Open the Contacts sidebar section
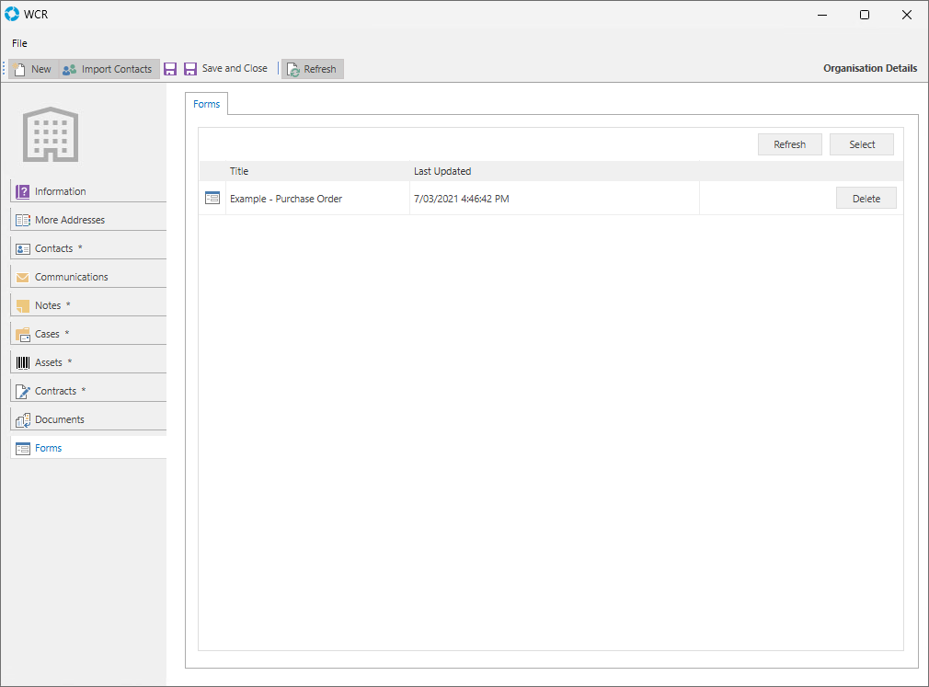The height and width of the screenshot is (687, 929). pyautogui.click(x=53, y=248)
